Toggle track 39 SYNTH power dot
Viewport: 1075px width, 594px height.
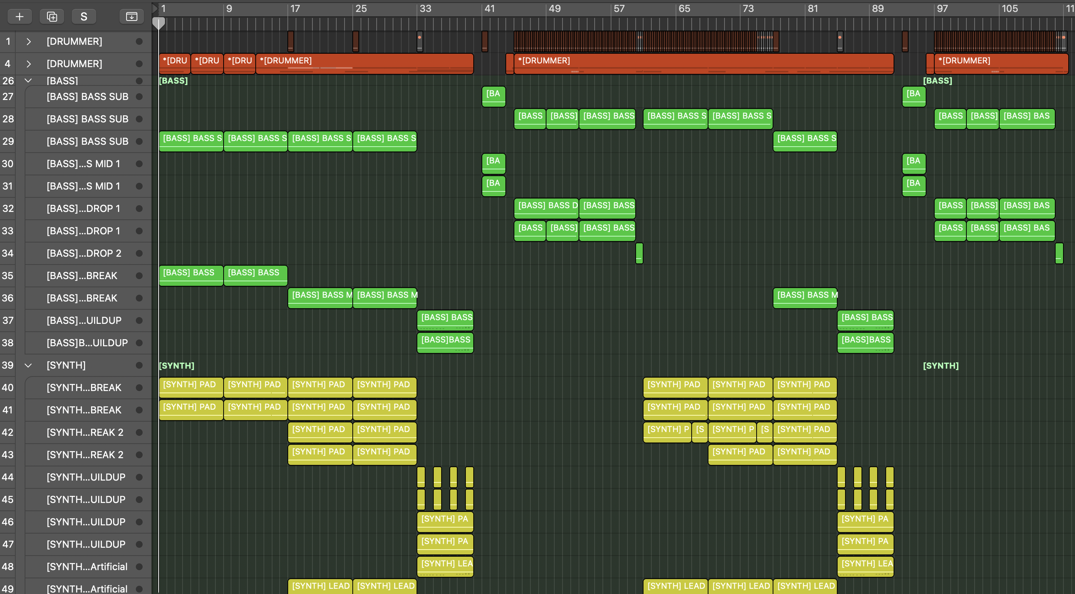tap(139, 365)
